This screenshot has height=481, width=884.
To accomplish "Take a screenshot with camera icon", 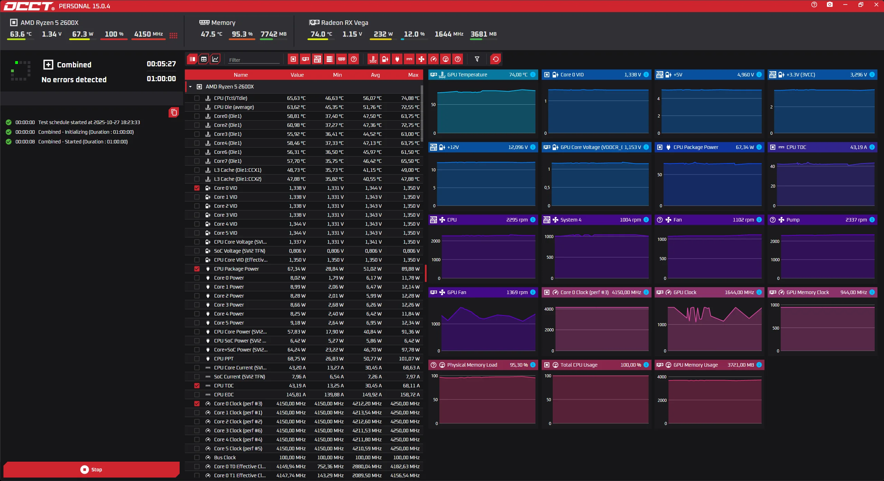I will 829,5.
